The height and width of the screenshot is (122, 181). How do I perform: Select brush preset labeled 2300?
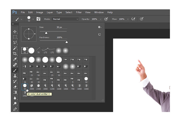click(38, 87)
